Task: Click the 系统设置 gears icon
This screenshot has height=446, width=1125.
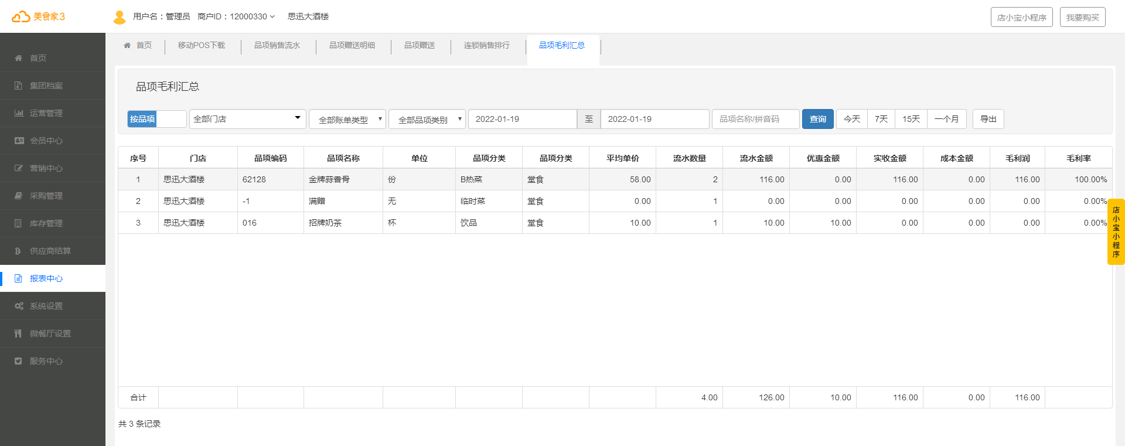Action: coord(19,306)
